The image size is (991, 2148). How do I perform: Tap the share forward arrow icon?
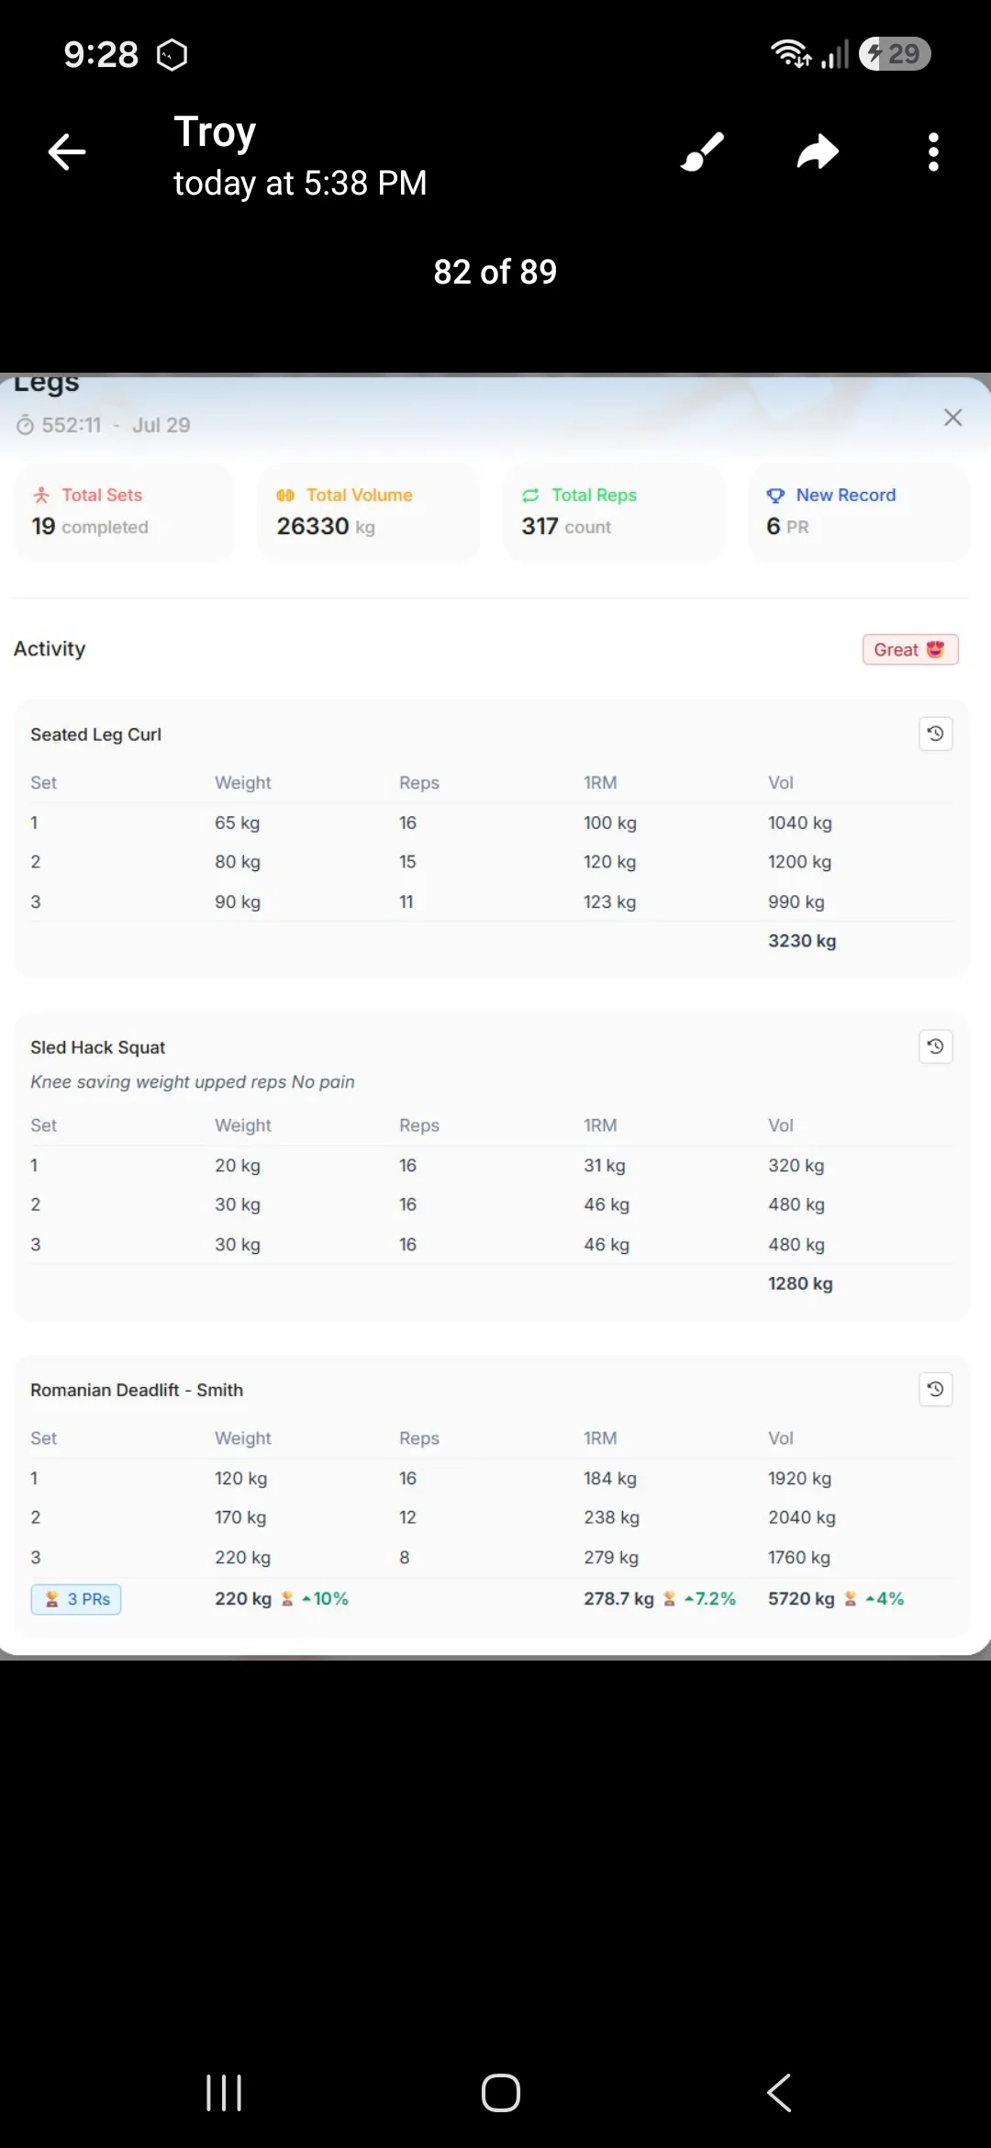pos(818,152)
